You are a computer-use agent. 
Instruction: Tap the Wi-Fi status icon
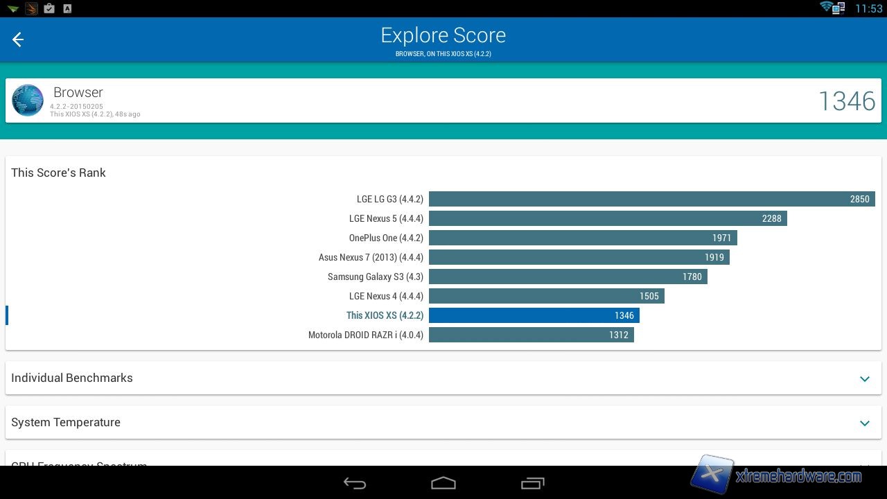(x=826, y=8)
